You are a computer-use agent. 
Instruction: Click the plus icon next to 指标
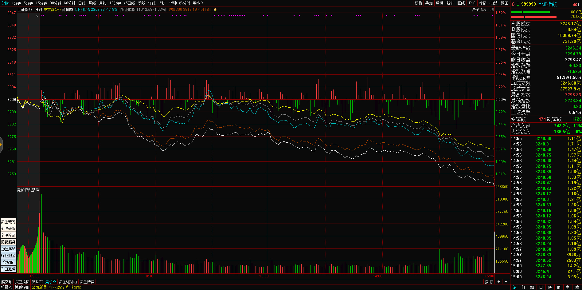coord(498,282)
